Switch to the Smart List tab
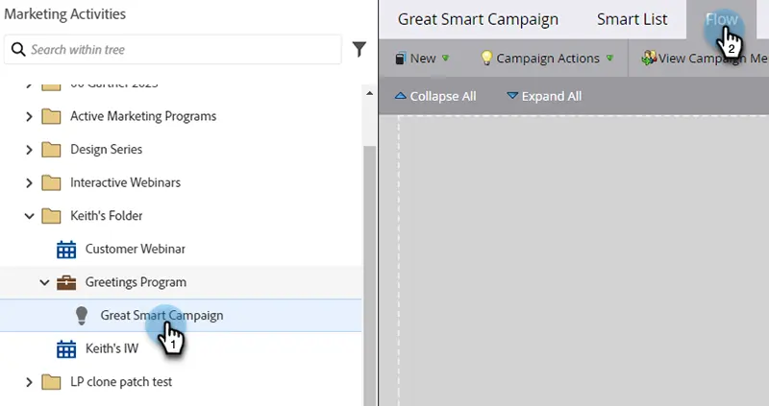This screenshot has height=406, width=769. [632, 19]
